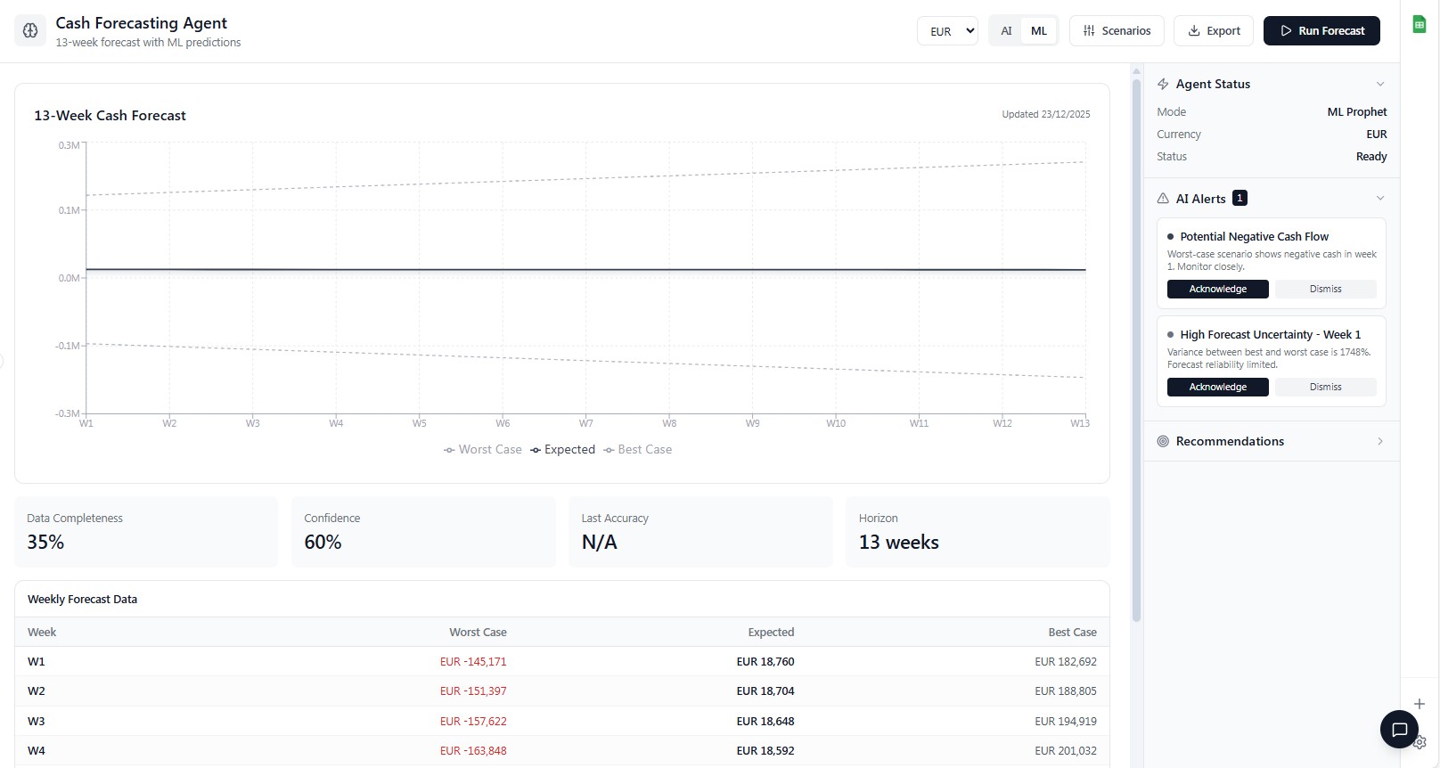Click the Cash Forecasting Agent logo icon
The image size is (1440, 768).
30,30
